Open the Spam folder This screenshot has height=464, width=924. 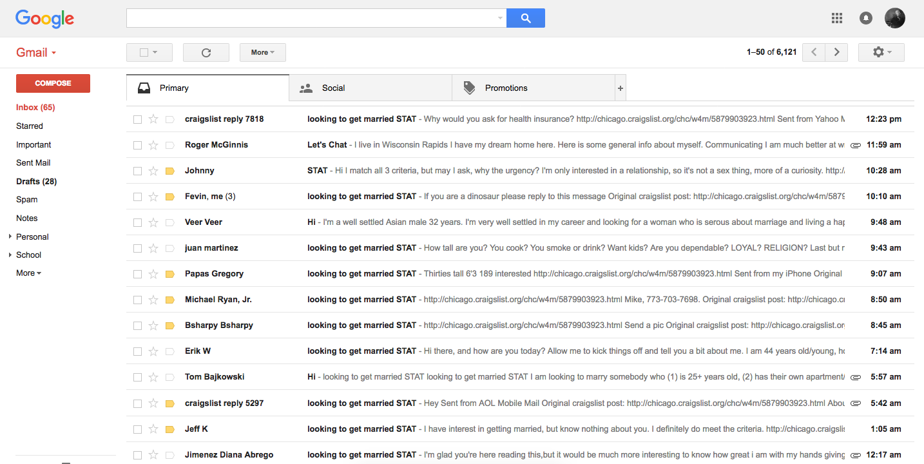27,200
